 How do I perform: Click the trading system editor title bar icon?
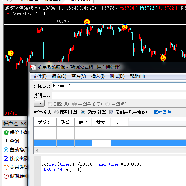(33, 67)
